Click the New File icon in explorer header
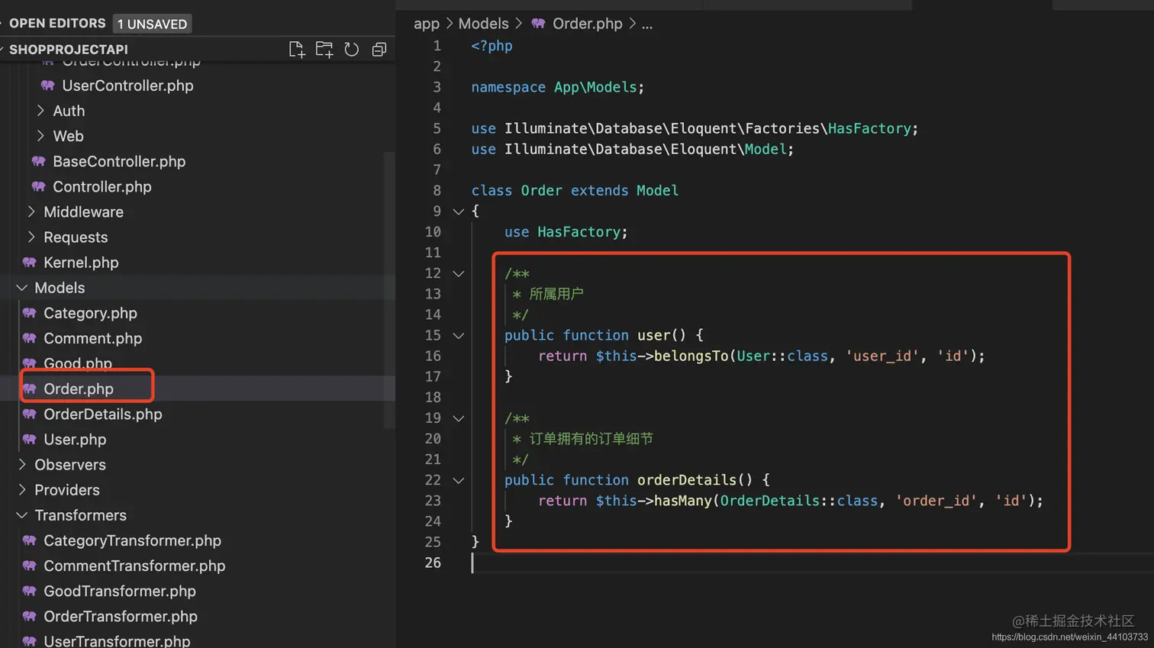Screen dimensions: 1154x648 coord(296,50)
